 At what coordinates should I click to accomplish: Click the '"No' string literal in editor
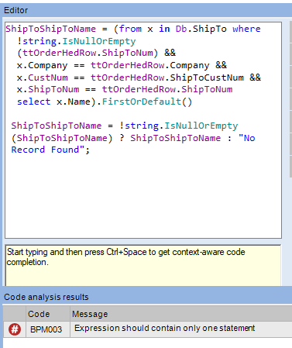247,138
